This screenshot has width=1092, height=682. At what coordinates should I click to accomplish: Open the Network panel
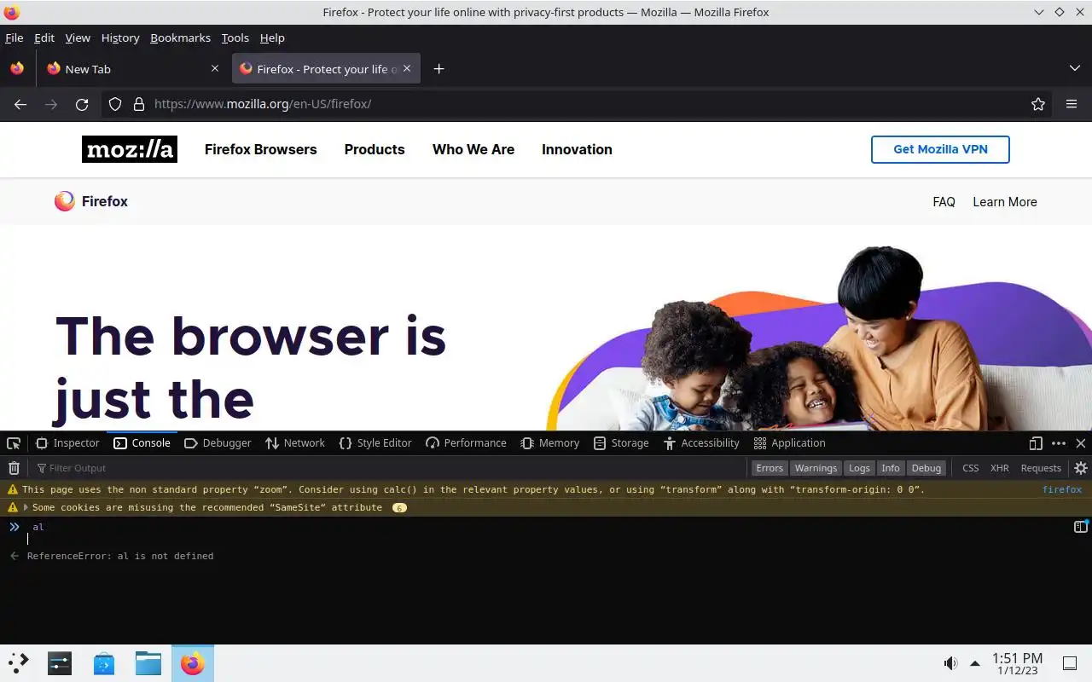point(295,443)
